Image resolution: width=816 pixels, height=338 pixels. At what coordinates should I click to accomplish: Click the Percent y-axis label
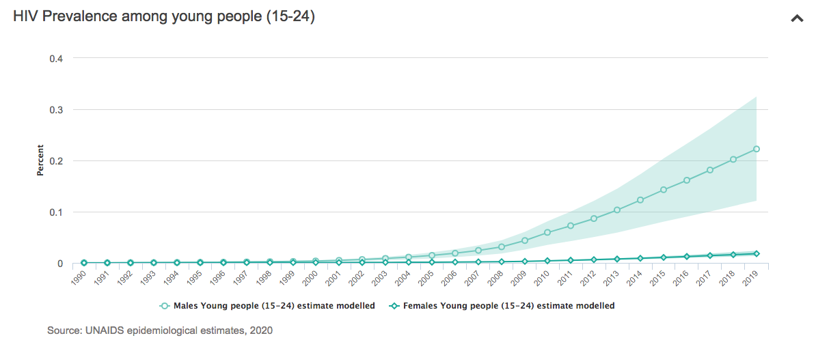click(40, 160)
